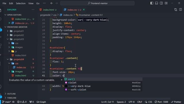The width and height of the screenshot is (184, 104).
Task: Open the Edit menu
Action: point(11,3)
